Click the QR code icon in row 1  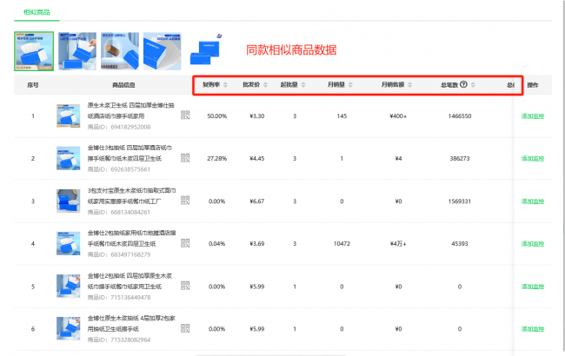(185, 115)
